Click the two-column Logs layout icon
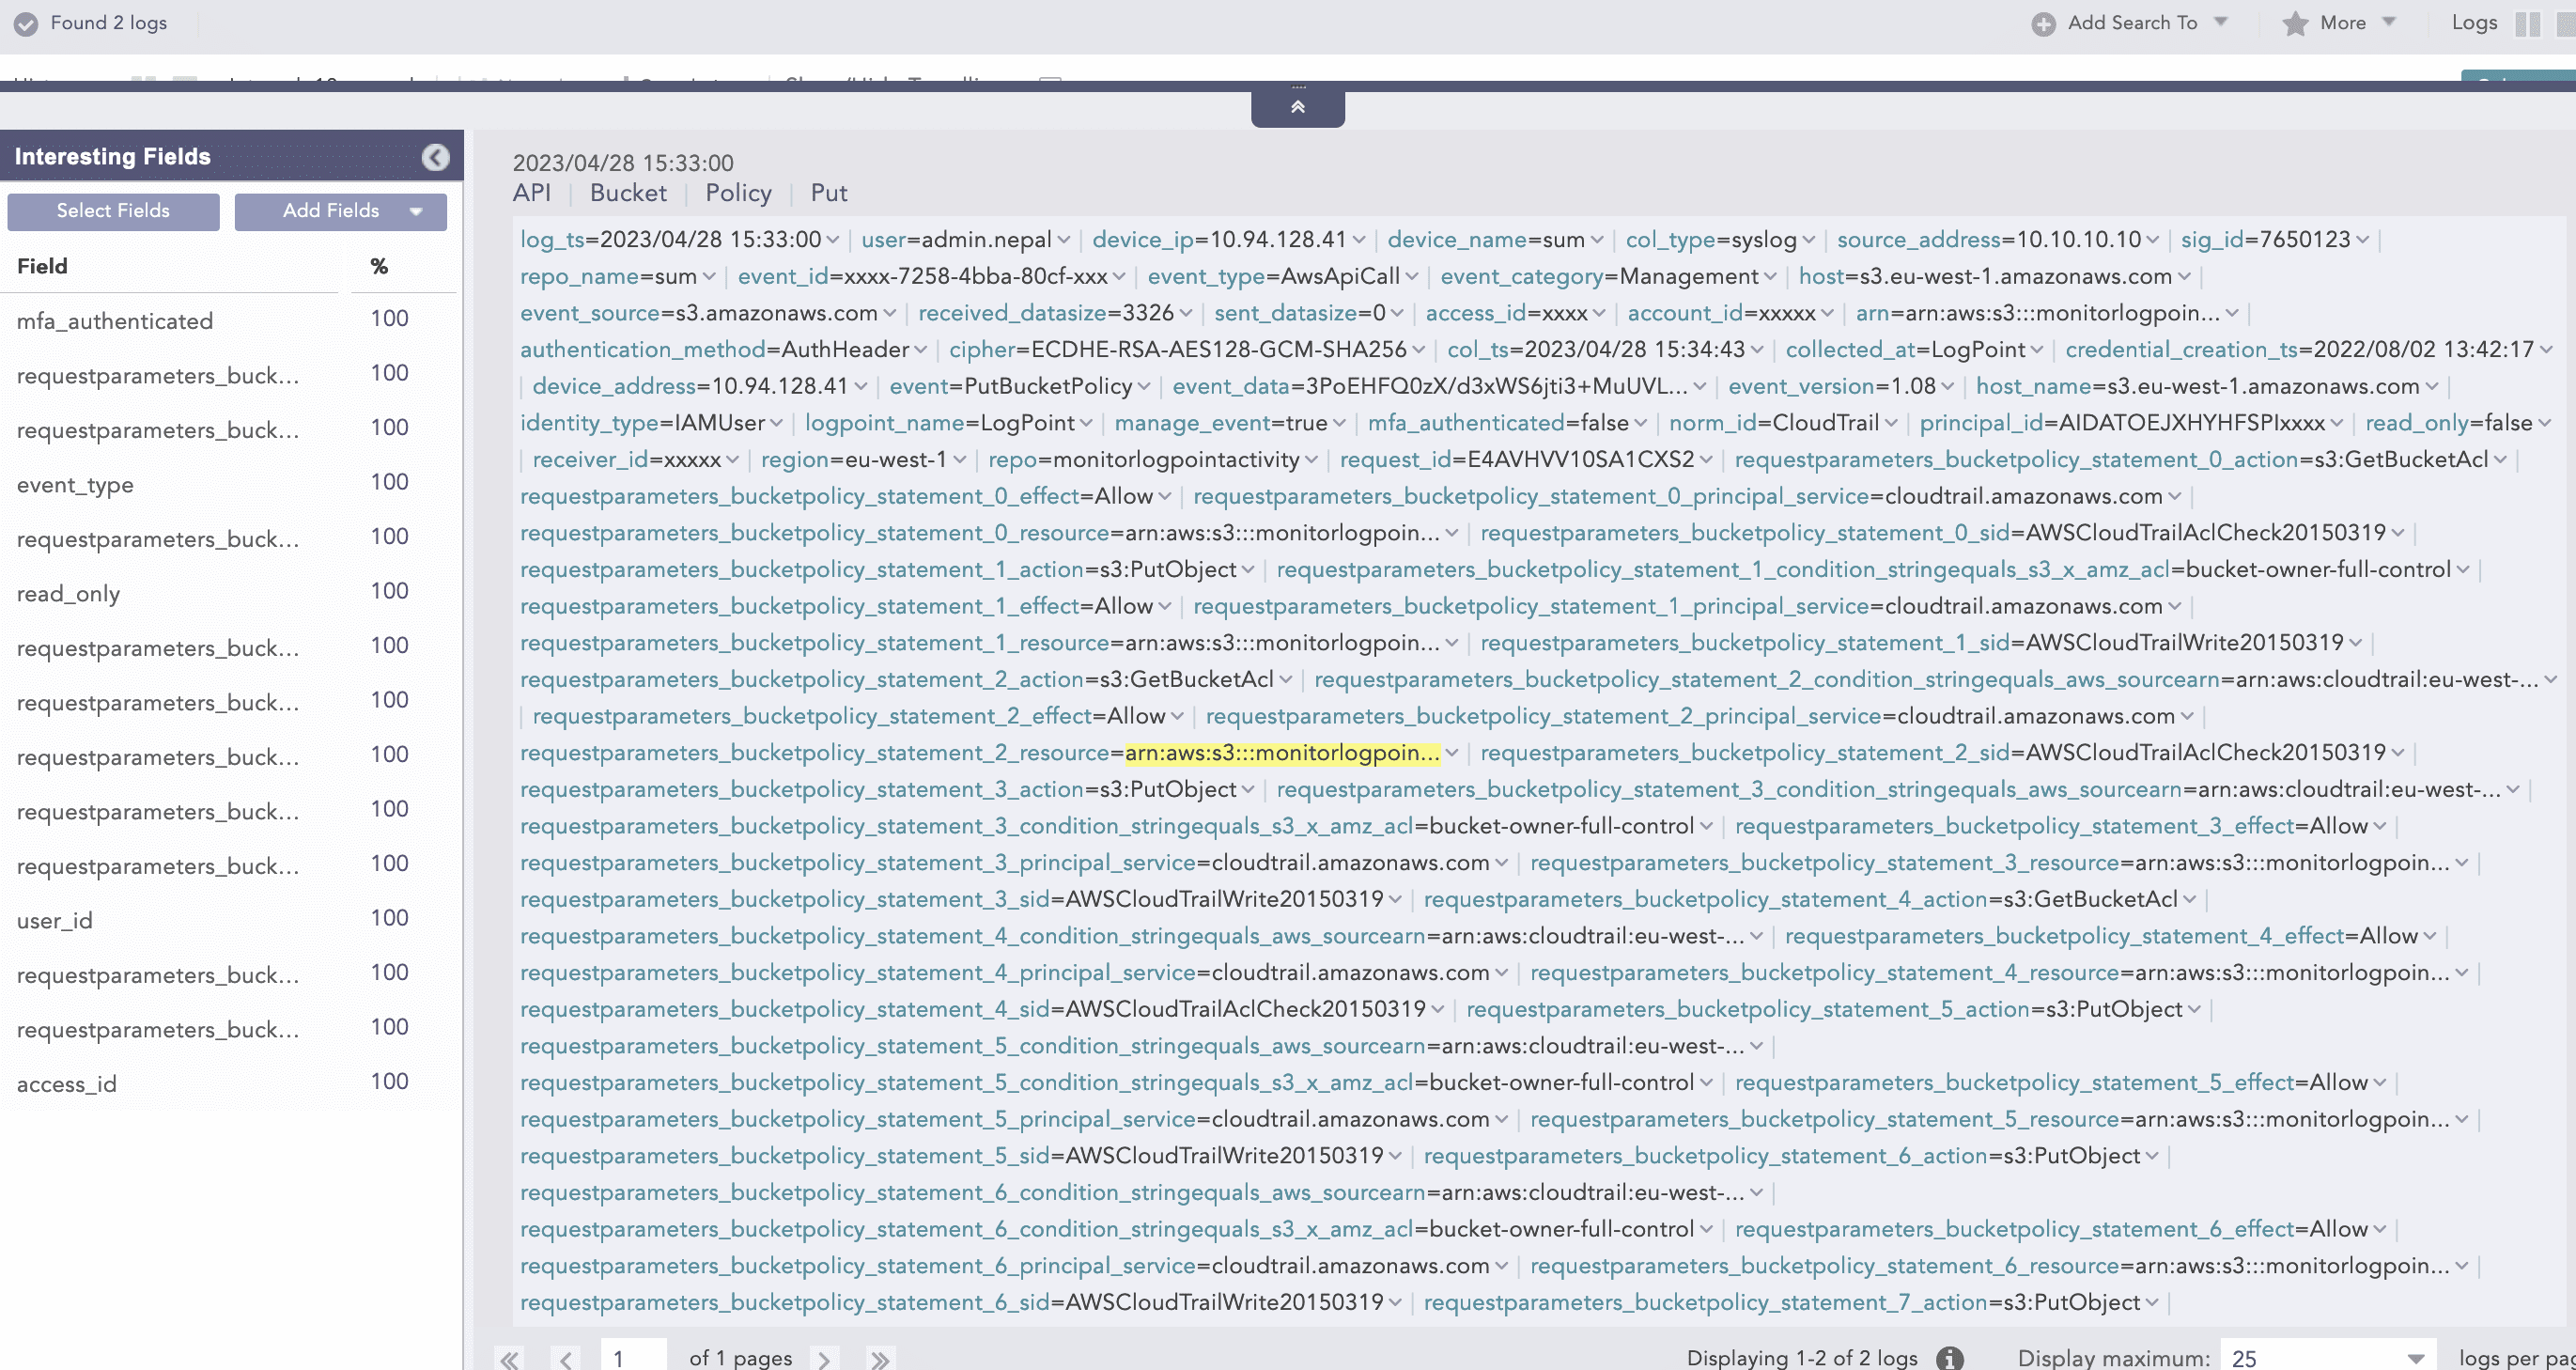This screenshot has height=1370, width=2576. [2527, 24]
